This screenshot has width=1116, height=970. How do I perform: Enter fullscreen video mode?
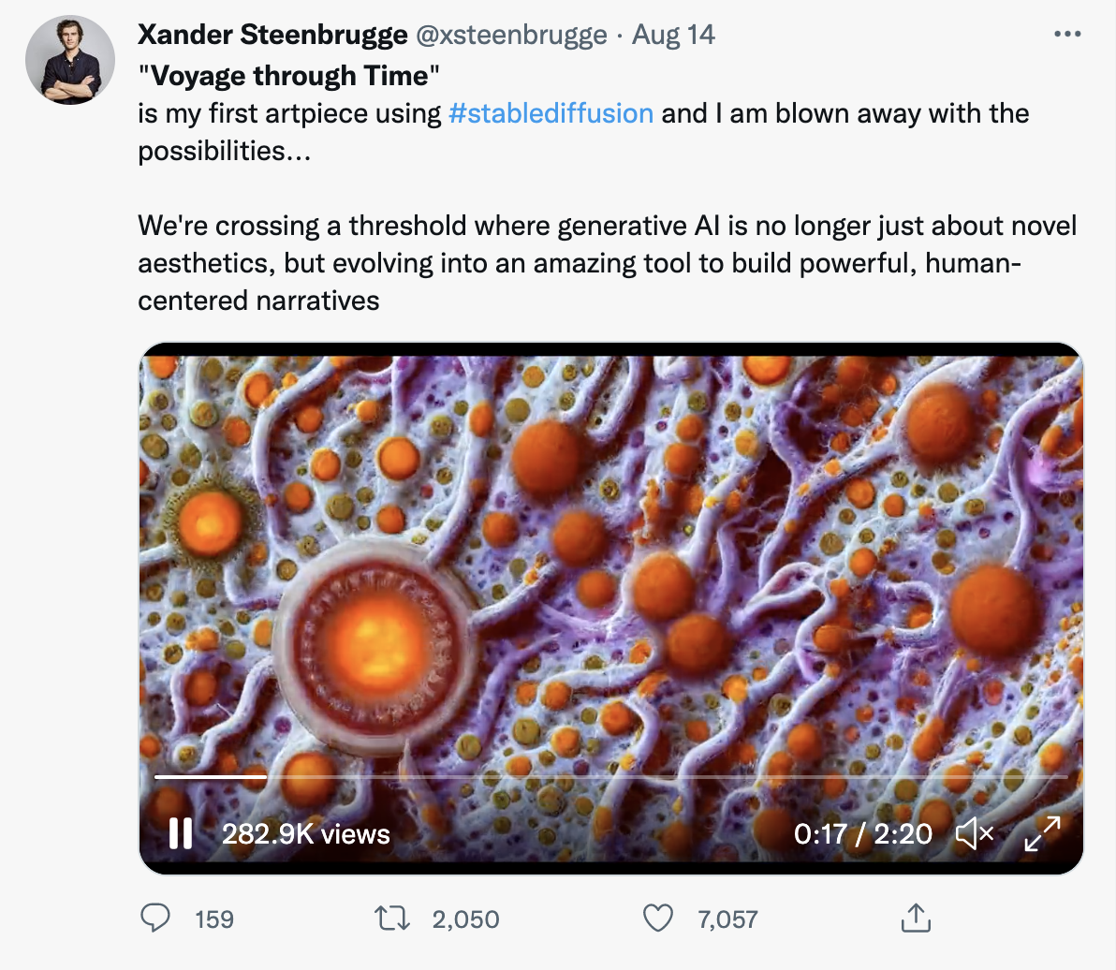[1041, 832]
